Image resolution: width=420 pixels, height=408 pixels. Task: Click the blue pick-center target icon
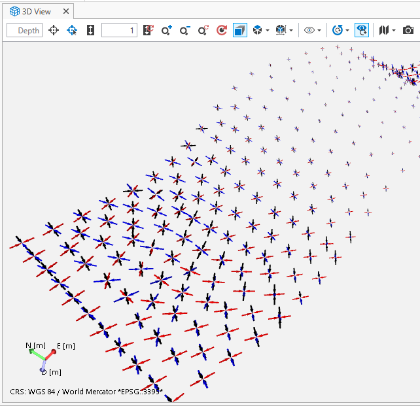pos(72,30)
